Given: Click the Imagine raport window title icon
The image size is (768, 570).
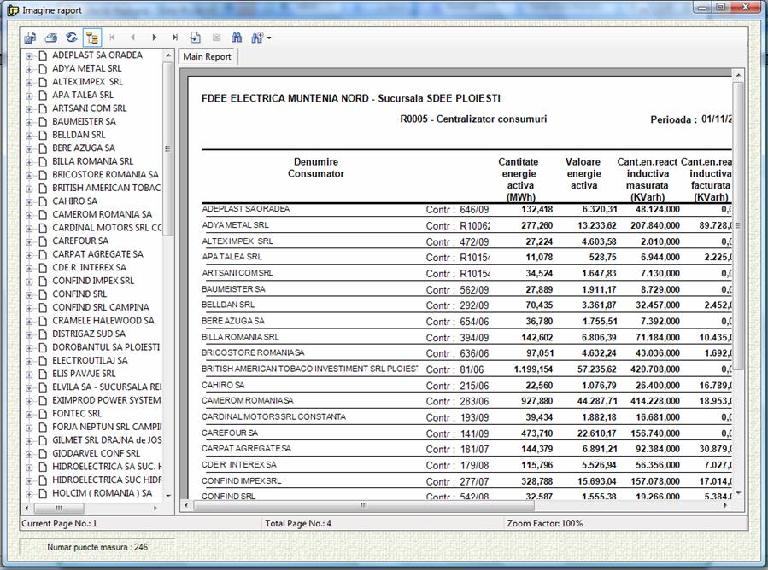Looking at the screenshot, I should [13, 10].
